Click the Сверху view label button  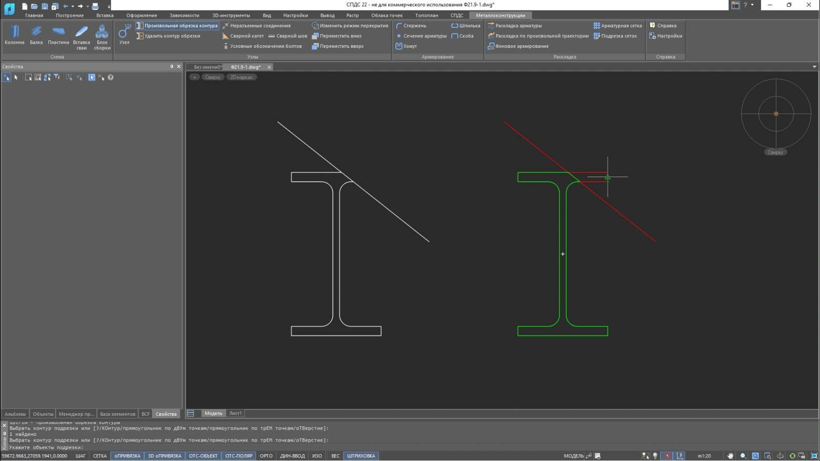click(212, 77)
